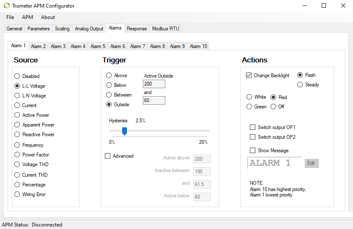Switch to the Modbus RTU tab

165,29
